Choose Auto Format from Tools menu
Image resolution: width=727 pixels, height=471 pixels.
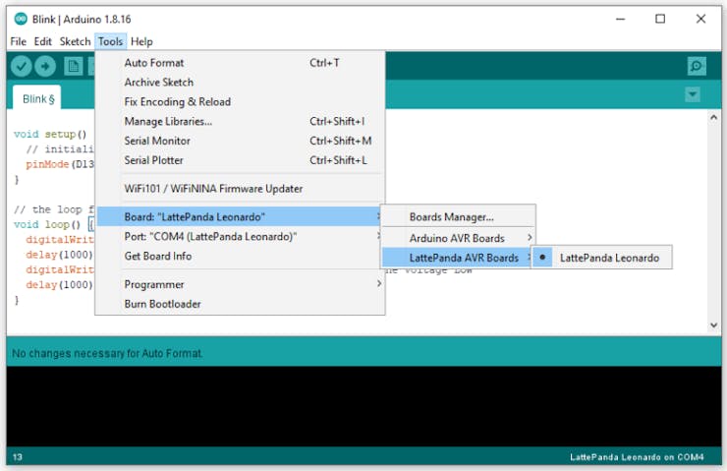tap(240, 63)
